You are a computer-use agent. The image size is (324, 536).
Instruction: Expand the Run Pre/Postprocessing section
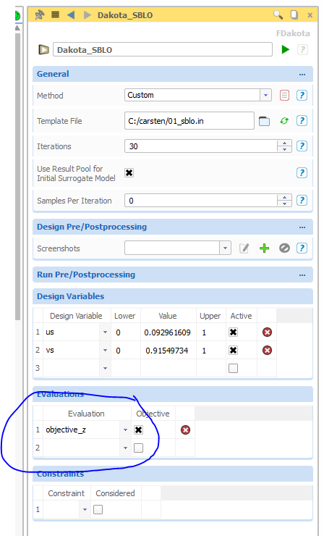click(x=173, y=275)
